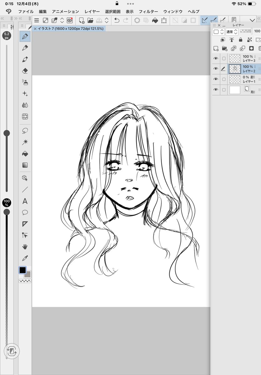Select the Brush tool
The width and height of the screenshot is (261, 375).
[25, 59]
